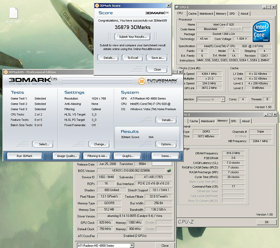Viewport: 280px width, 248px height.
Task: Open the Cache tab in top CPU-Z window
Action: point(192,14)
